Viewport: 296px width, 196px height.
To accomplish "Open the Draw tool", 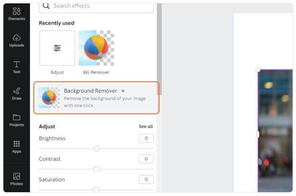I will click(x=17, y=94).
